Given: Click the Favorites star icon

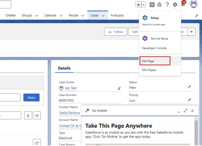Looking at the screenshot, I should (138, 5).
